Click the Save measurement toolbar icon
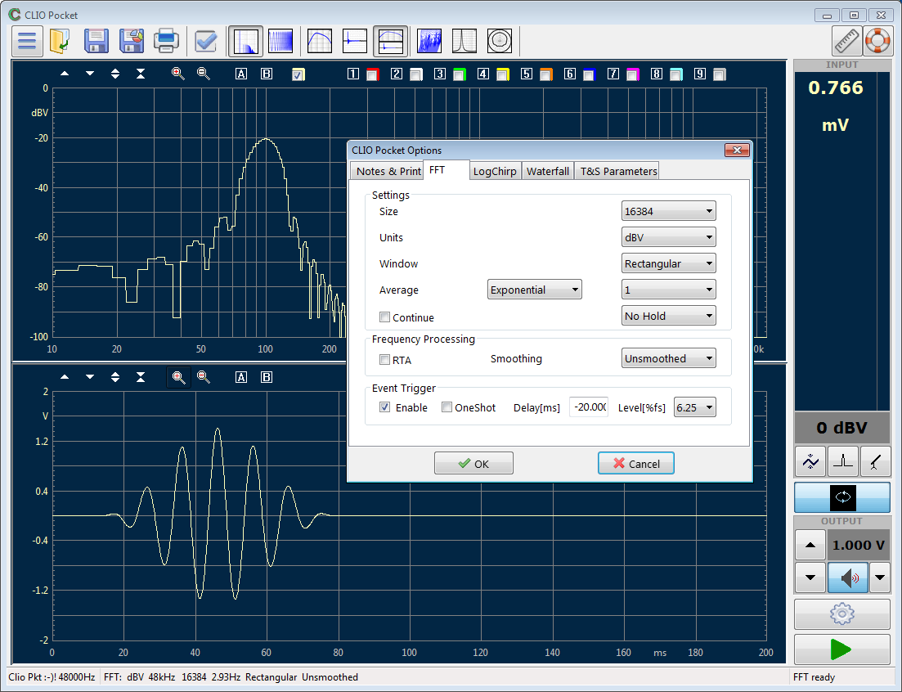This screenshot has width=902, height=692. coord(96,41)
